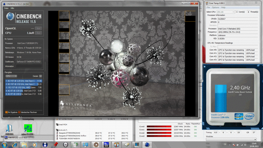The height and width of the screenshot is (148, 263).
Task: Click the orange Ihr Ergebnis legend square
Action: 6,112
